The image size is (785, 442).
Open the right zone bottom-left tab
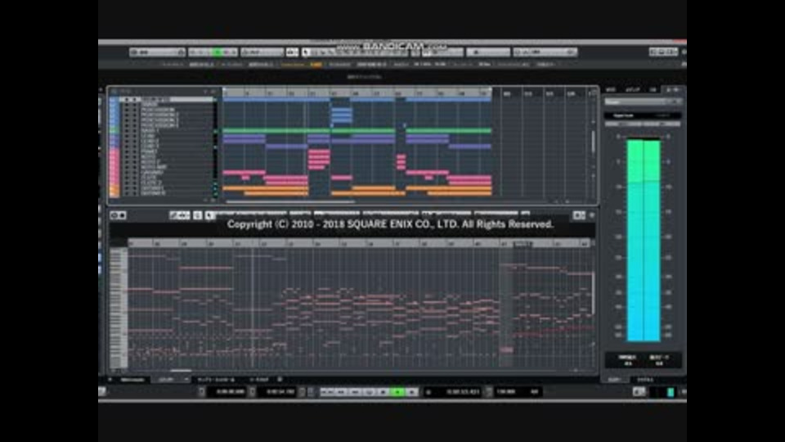click(x=614, y=380)
